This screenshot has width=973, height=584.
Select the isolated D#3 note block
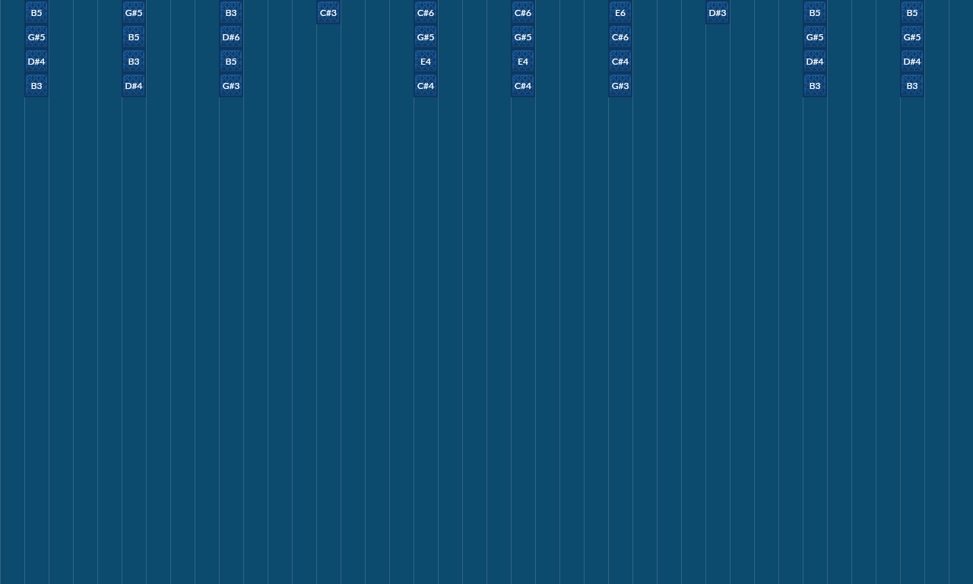tap(717, 11)
